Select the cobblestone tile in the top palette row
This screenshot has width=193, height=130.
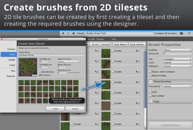coord(70,83)
